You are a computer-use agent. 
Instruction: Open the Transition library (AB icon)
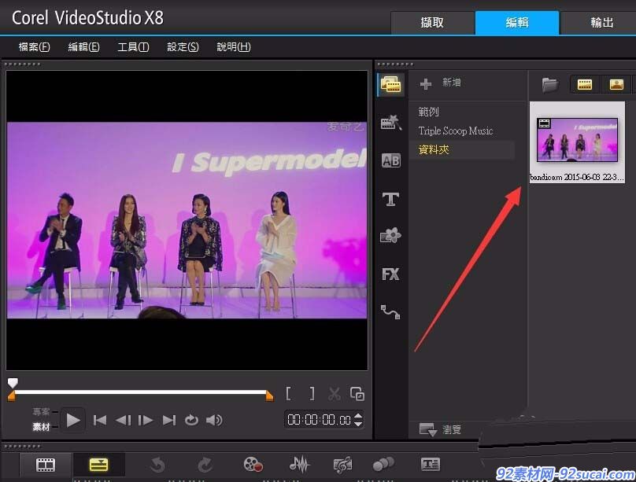click(390, 161)
